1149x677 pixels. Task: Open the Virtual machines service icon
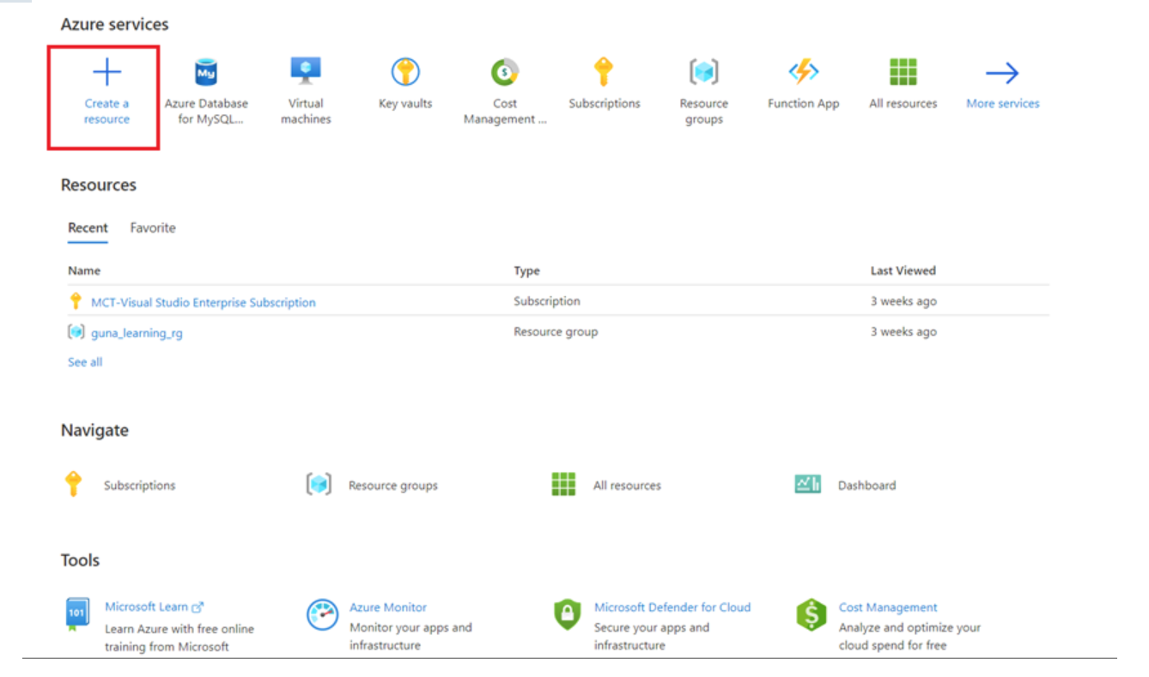tap(306, 72)
